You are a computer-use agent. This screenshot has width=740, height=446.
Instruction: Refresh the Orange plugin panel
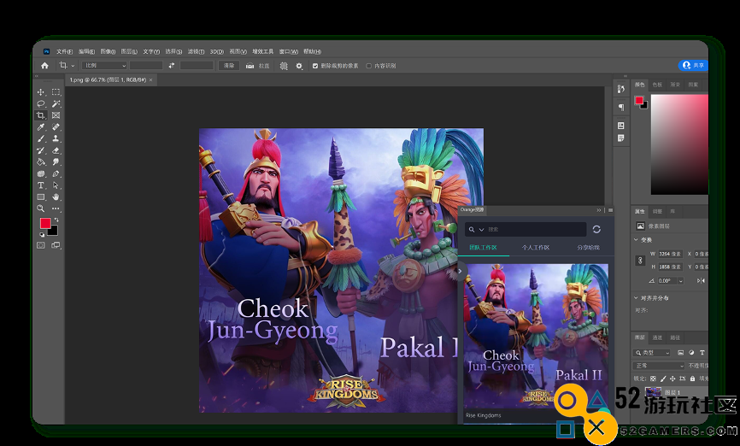coord(596,229)
